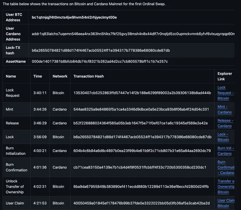Open the Lock Request - Bitcoin explorer link

pos(225,93)
